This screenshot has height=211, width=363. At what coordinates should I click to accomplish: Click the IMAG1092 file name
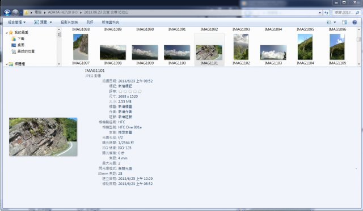coord(209,29)
